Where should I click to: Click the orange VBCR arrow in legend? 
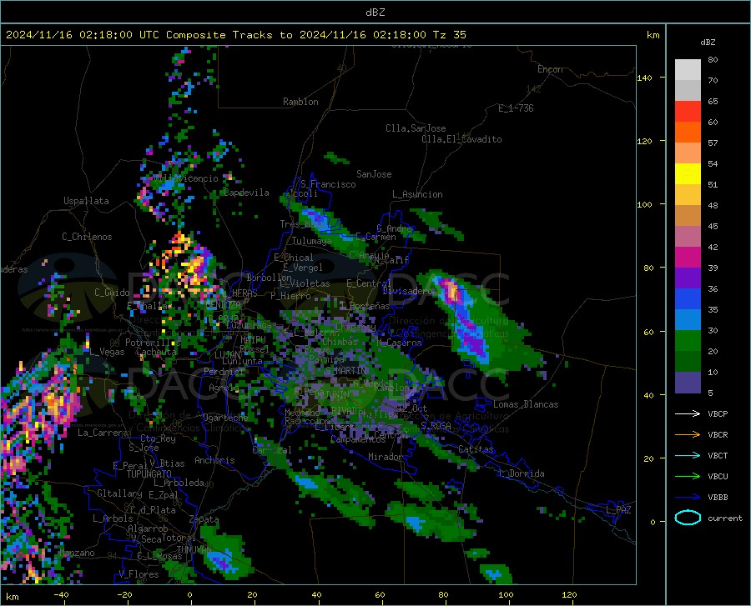688,435
